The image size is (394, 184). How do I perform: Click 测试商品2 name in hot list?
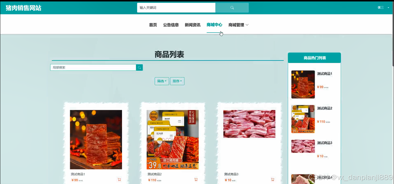click(324, 108)
